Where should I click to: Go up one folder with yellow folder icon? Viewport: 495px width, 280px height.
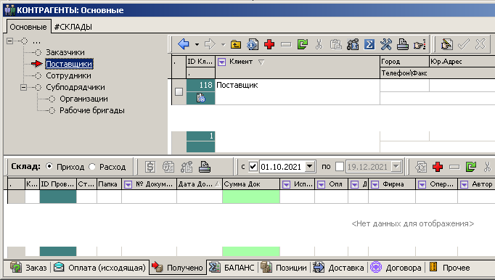click(x=236, y=44)
